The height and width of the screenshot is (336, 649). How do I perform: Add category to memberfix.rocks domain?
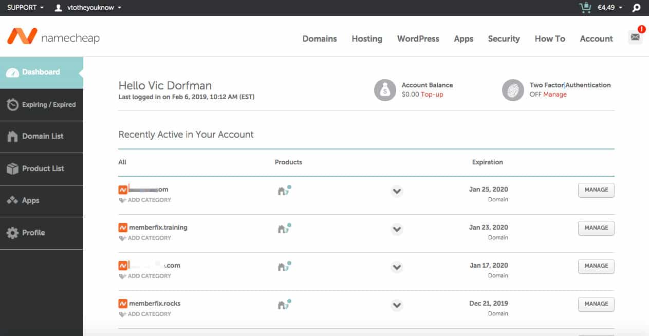click(x=149, y=314)
